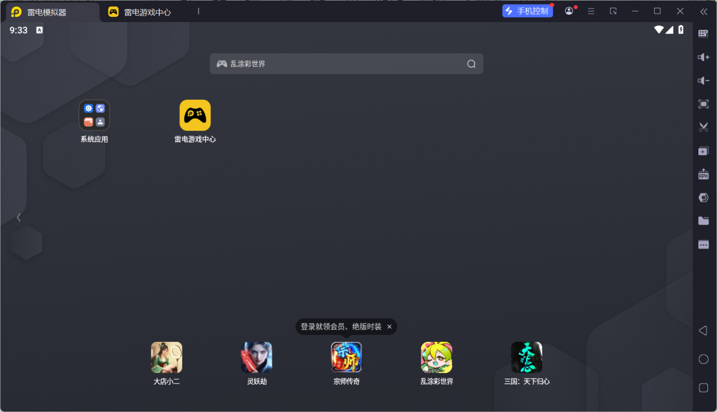Click the left page arrow chevron
The width and height of the screenshot is (717, 412).
coord(19,217)
